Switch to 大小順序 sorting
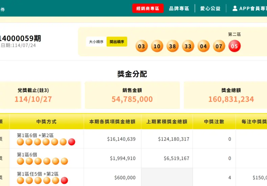Screen dimensions: 267x186 click(x=96, y=42)
